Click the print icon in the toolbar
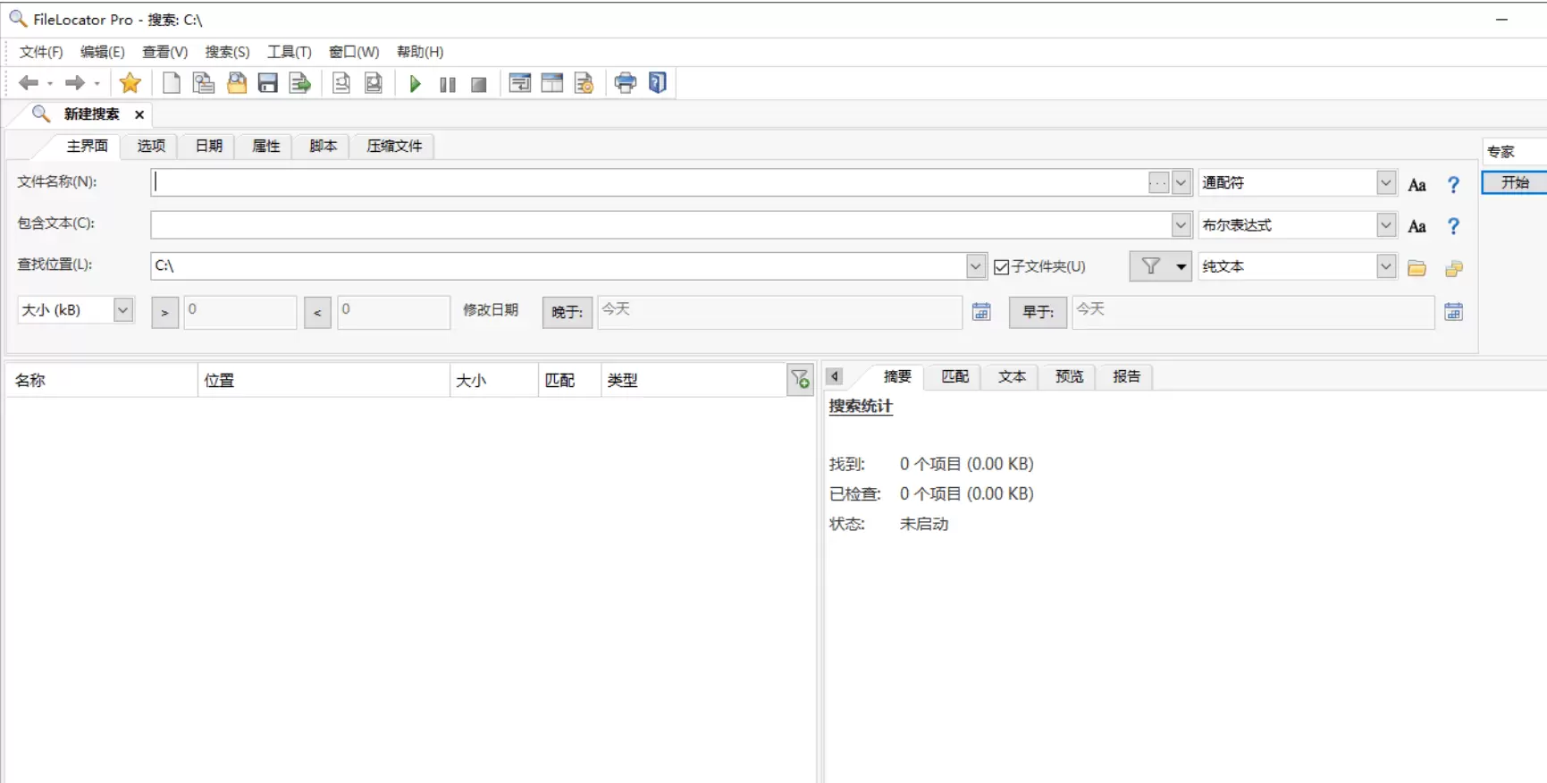1547x783 pixels. click(x=626, y=83)
